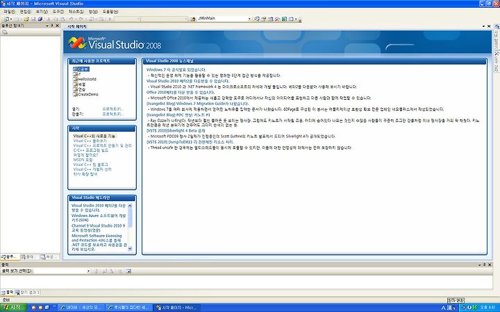Click the icon in Solution Explorer panel toolbar
The width and height of the screenshot is (500, 312).
[x=5, y=32]
